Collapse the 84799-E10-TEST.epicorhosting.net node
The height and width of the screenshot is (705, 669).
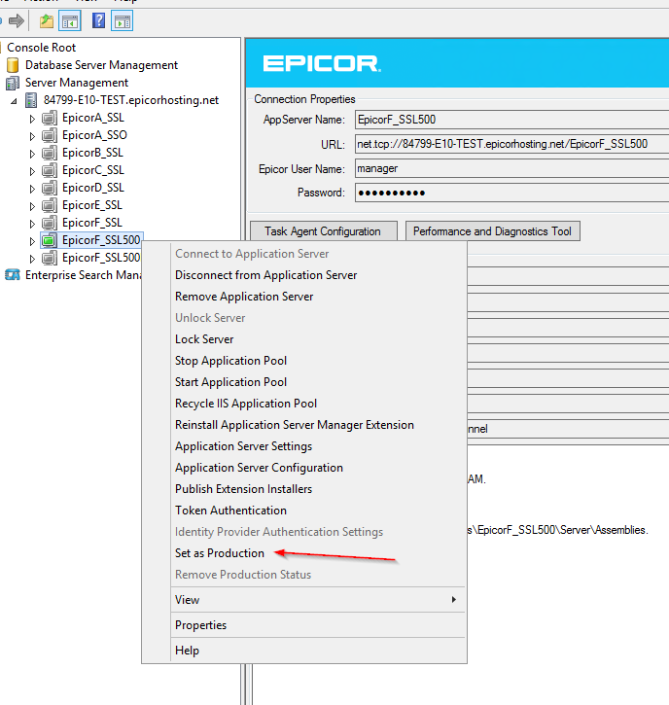(14, 101)
